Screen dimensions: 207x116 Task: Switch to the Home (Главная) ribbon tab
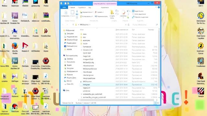pyautogui.click(x=72, y=7)
